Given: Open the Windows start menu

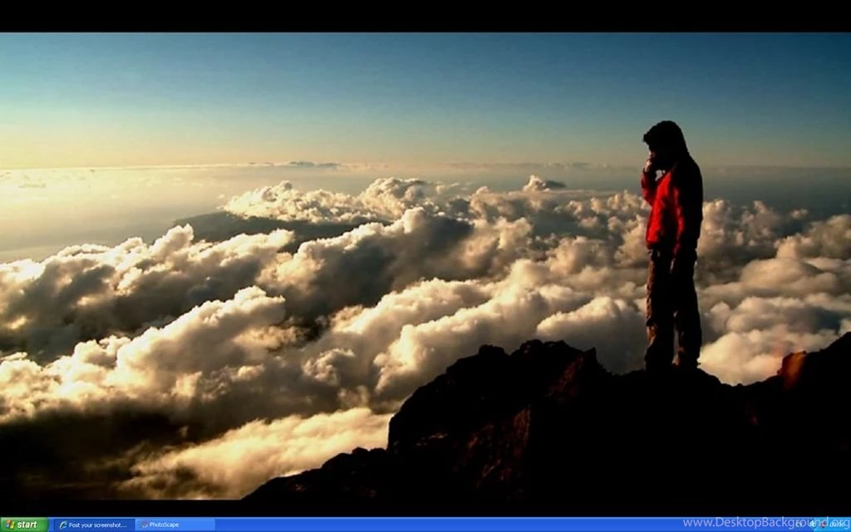Looking at the screenshot, I should [24, 525].
